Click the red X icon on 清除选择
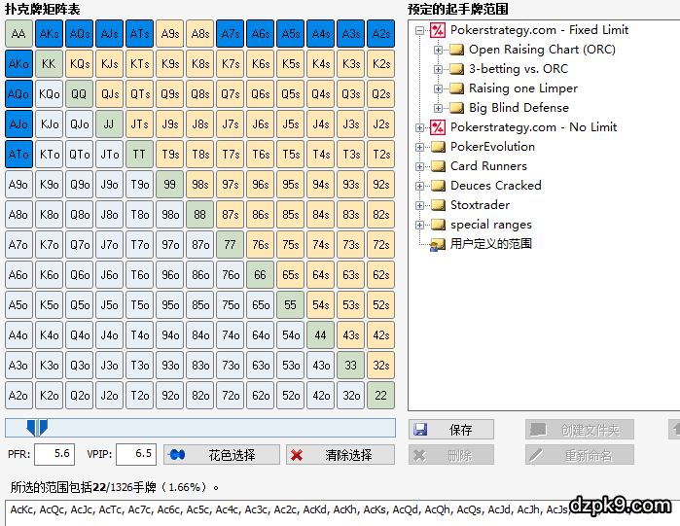 click(297, 454)
